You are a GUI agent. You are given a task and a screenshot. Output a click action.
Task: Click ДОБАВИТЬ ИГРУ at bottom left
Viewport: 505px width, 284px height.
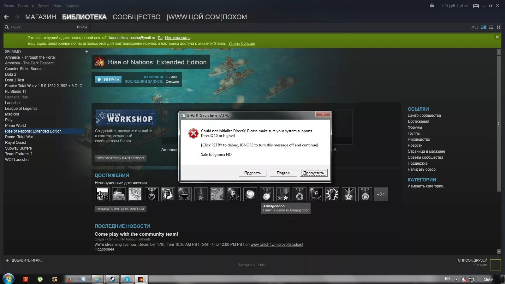coord(24,260)
